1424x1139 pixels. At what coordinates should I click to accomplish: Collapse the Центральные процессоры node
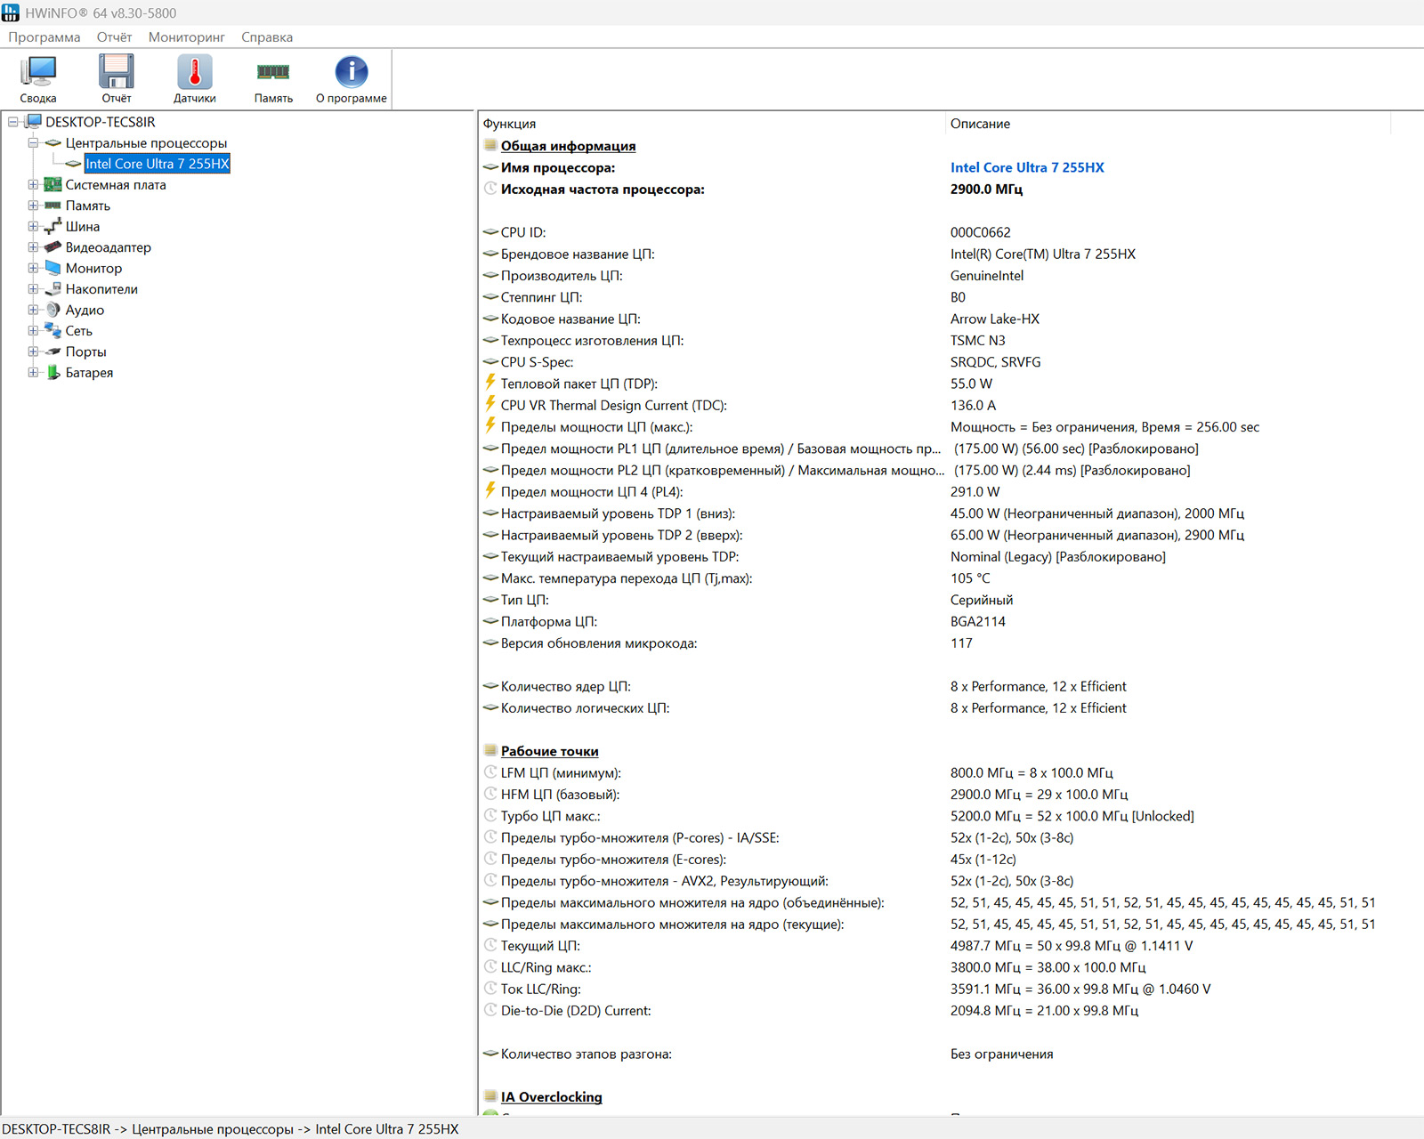[x=33, y=143]
